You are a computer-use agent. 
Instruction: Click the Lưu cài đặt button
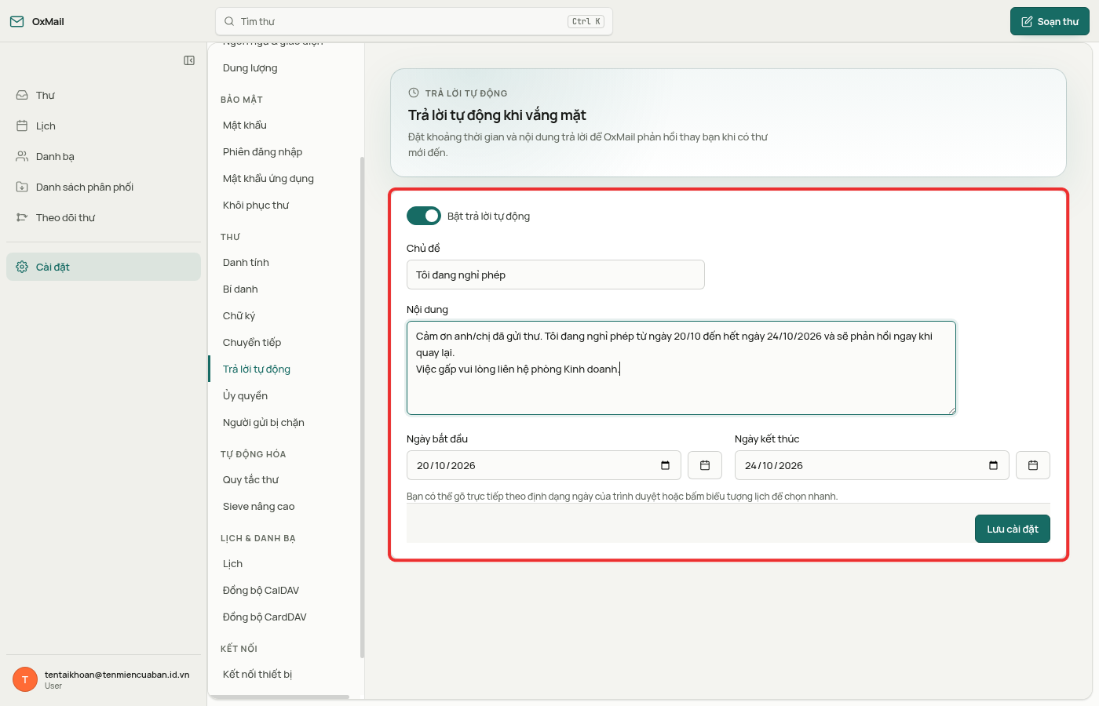coord(1013,529)
